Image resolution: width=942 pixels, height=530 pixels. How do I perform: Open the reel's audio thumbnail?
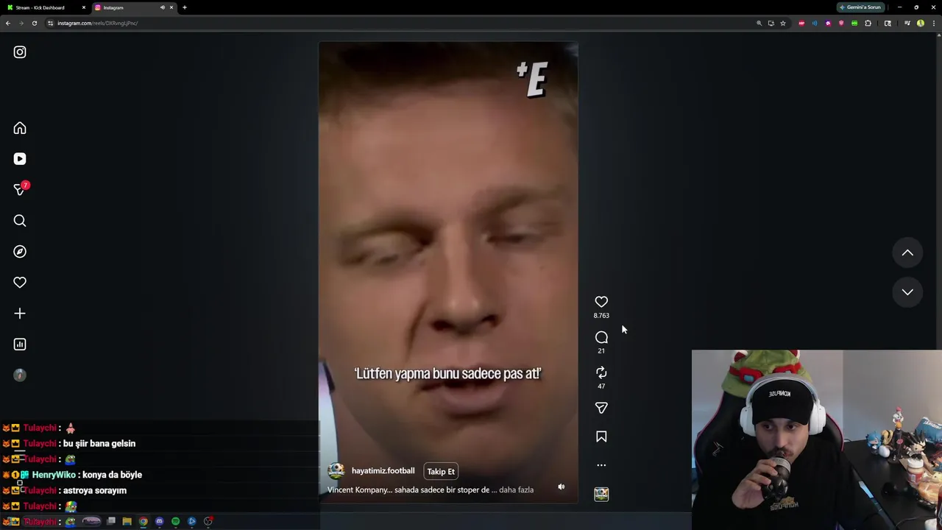tap(601, 494)
